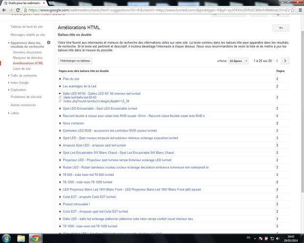This screenshot has height=243, width=304.
Task: Open File Explorer from the taskbar
Action: click(x=21, y=238)
